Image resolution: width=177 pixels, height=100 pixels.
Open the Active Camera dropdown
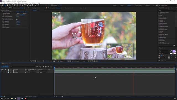[x=76, y=61]
